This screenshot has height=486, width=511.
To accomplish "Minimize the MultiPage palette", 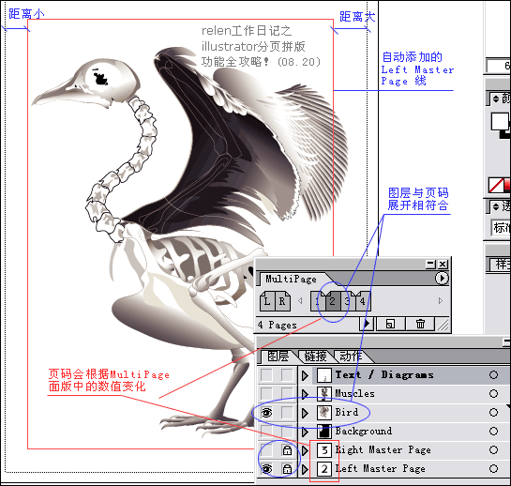I will [x=430, y=264].
